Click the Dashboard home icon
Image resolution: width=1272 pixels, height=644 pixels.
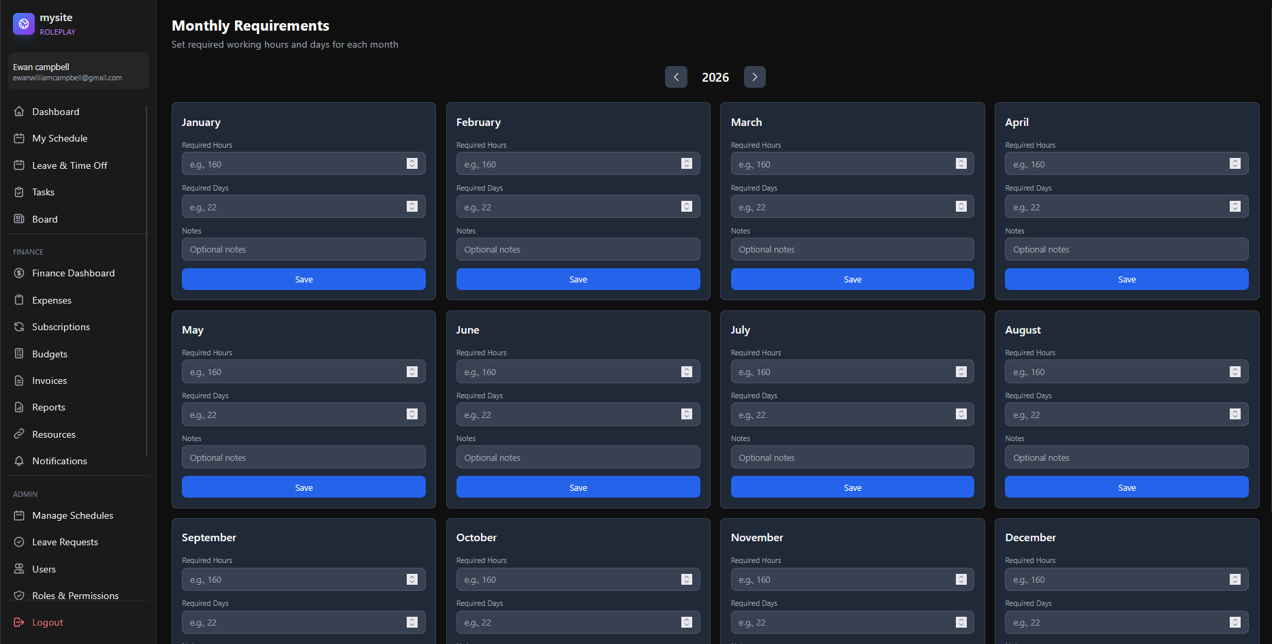tap(19, 112)
